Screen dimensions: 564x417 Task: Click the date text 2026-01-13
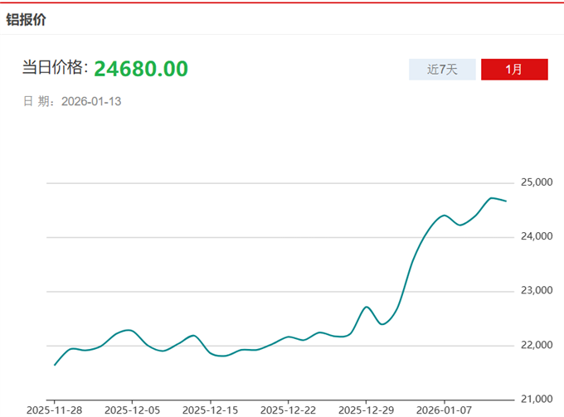point(92,101)
